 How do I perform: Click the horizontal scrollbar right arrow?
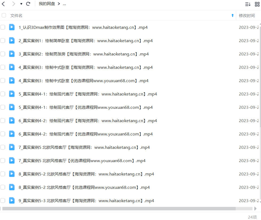pyautogui.click(x=255, y=209)
